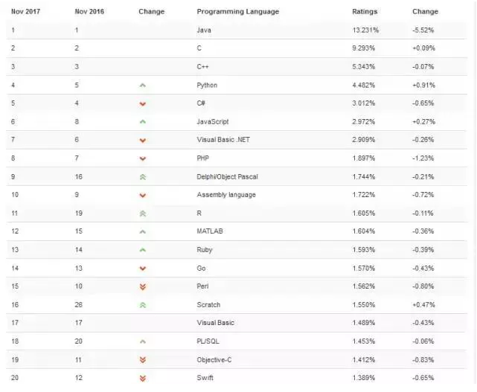The width and height of the screenshot is (477, 392).
Task: Click the double red down arrow for Swift
Action: point(142,379)
